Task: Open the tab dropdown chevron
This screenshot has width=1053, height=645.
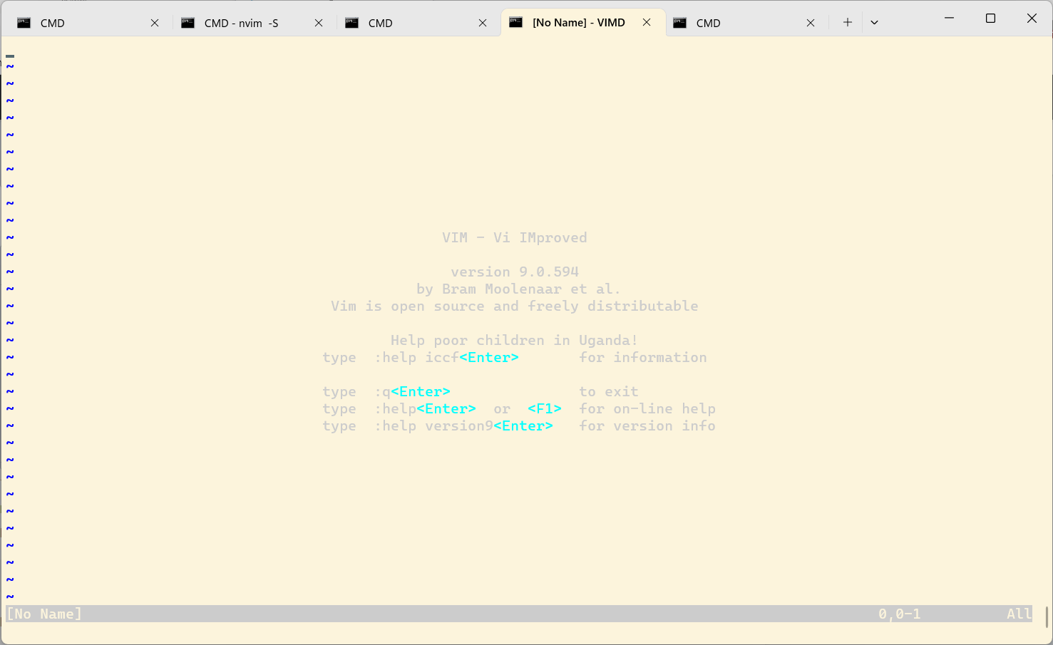Action: point(874,22)
